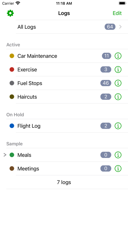Click the blue Flight Log color dot
The image size is (128, 228).
point(12,126)
